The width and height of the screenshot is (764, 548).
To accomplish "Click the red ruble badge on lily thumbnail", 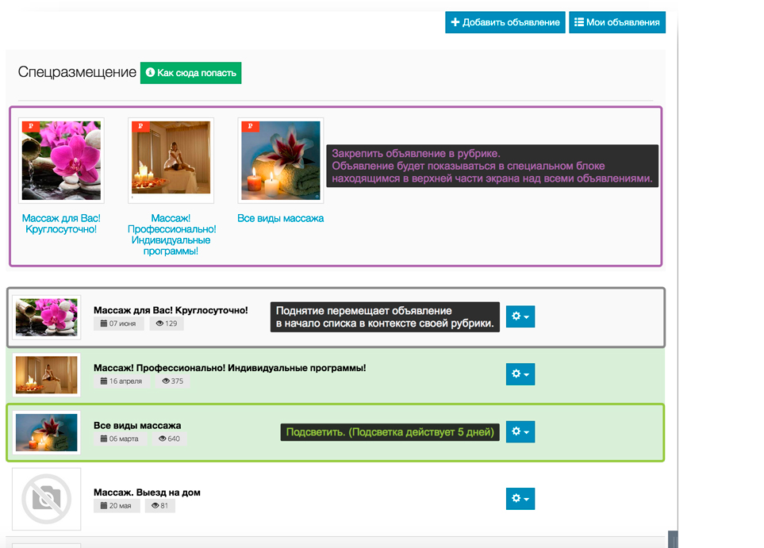I will (x=251, y=126).
